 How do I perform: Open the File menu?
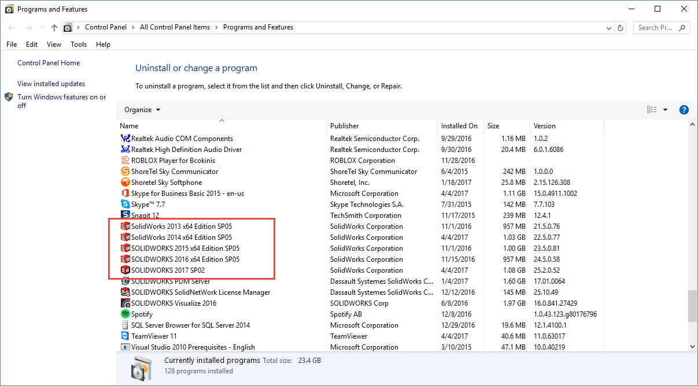(x=12, y=44)
